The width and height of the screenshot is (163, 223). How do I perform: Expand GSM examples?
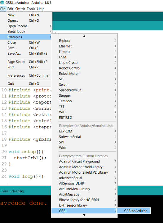point(84,57)
